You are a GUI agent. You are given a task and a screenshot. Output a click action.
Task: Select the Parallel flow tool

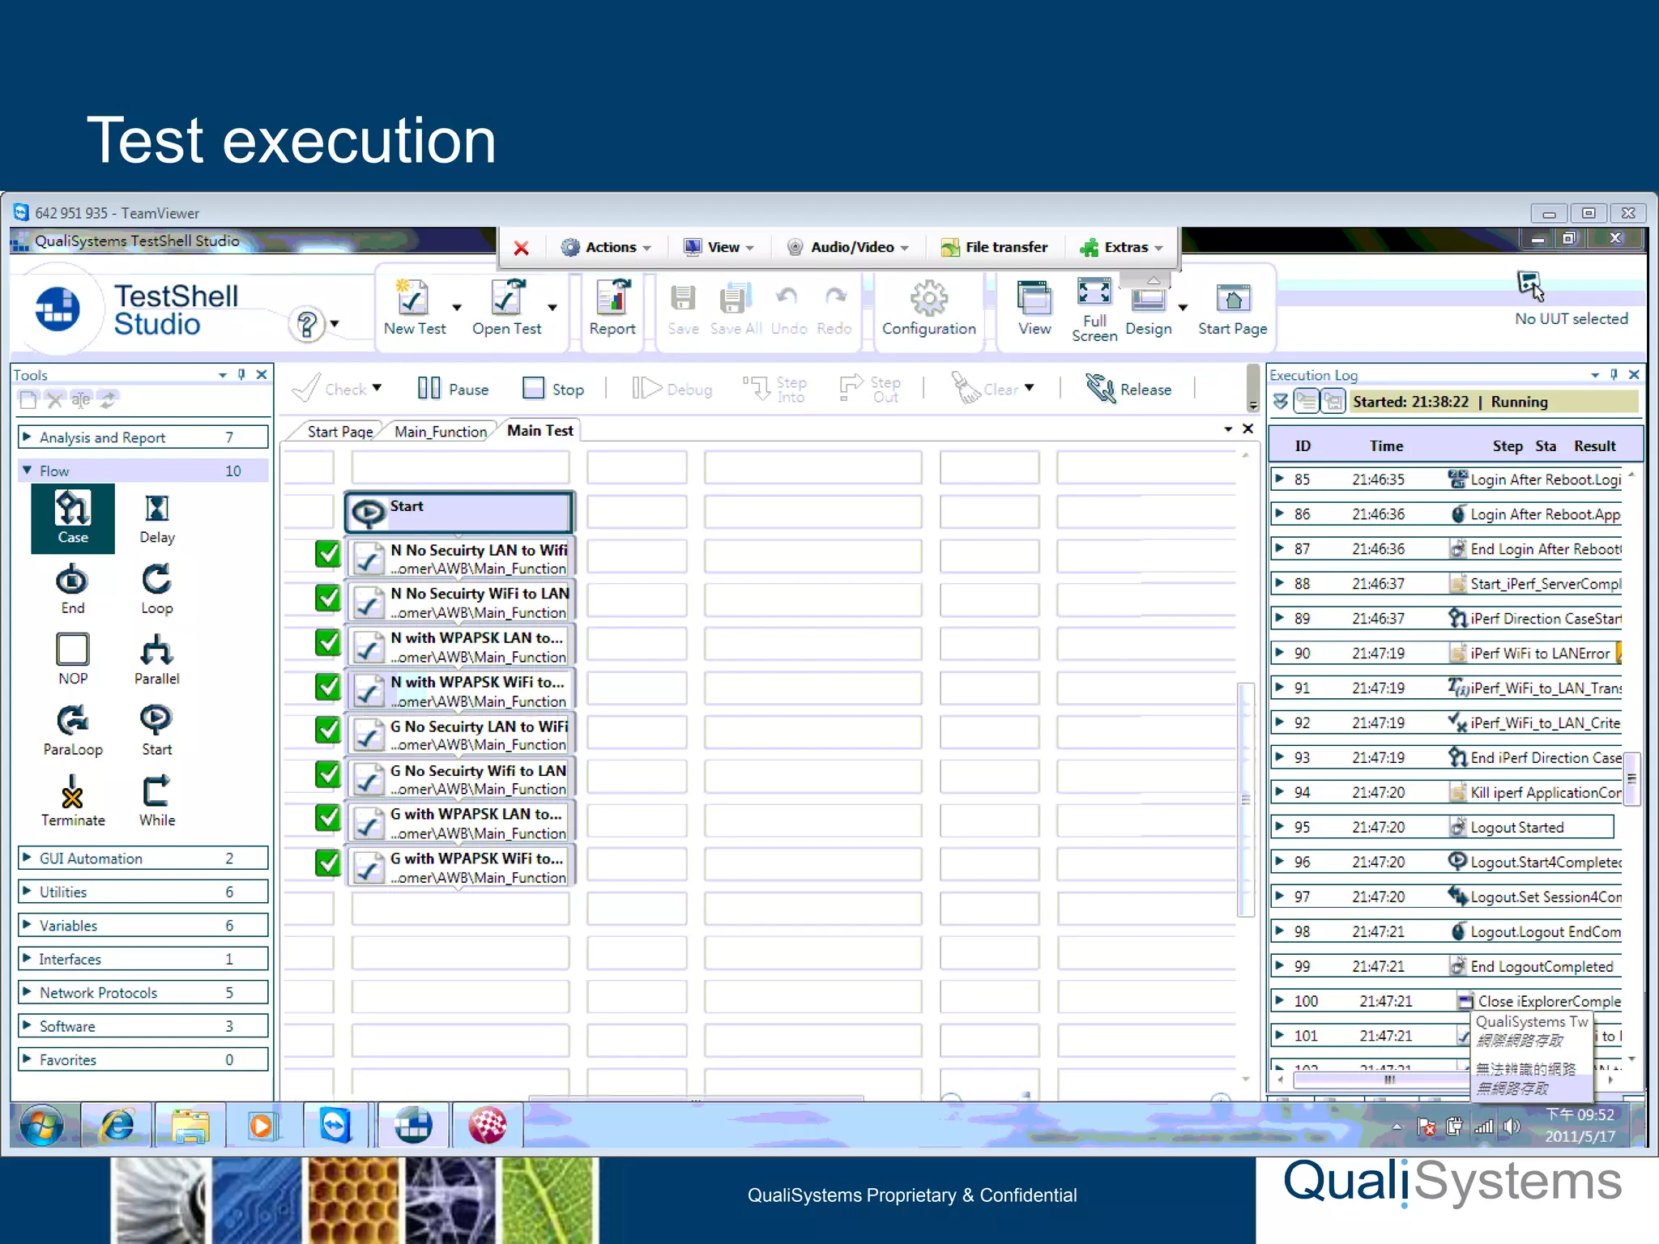click(156, 659)
